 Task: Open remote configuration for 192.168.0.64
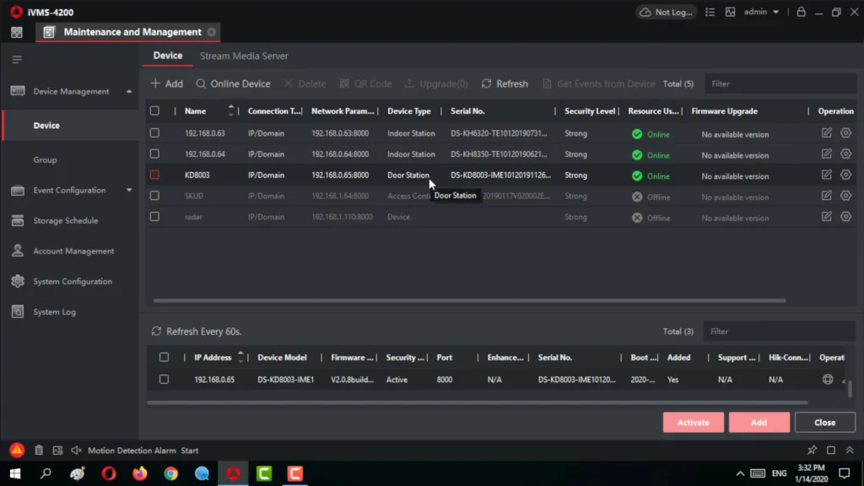845,154
